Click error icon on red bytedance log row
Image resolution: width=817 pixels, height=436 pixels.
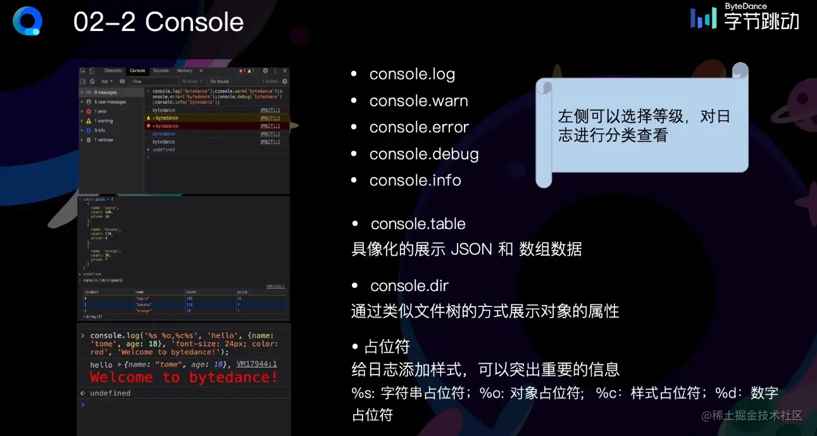coord(149,126)
